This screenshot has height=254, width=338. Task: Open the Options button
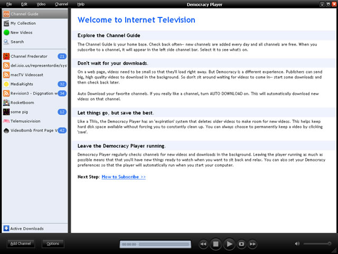(53, 243)
